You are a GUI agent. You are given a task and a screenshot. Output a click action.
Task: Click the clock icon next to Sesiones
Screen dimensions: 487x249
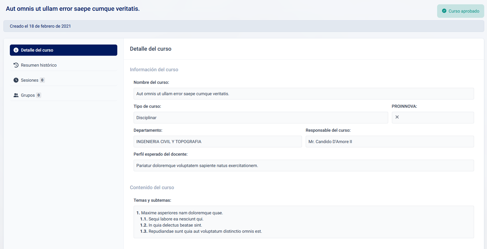[16, 80]
